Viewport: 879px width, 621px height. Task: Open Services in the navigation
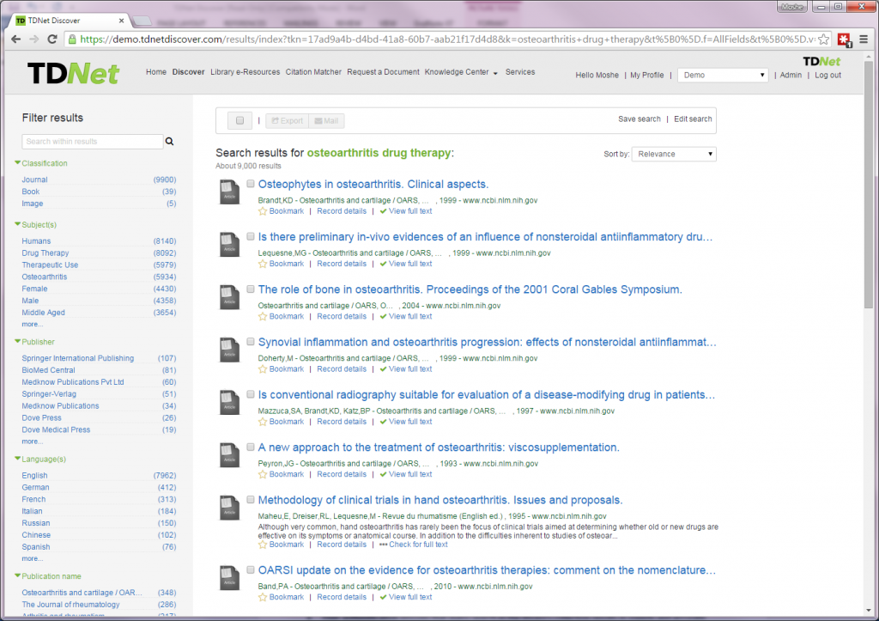tap(520, 72)
